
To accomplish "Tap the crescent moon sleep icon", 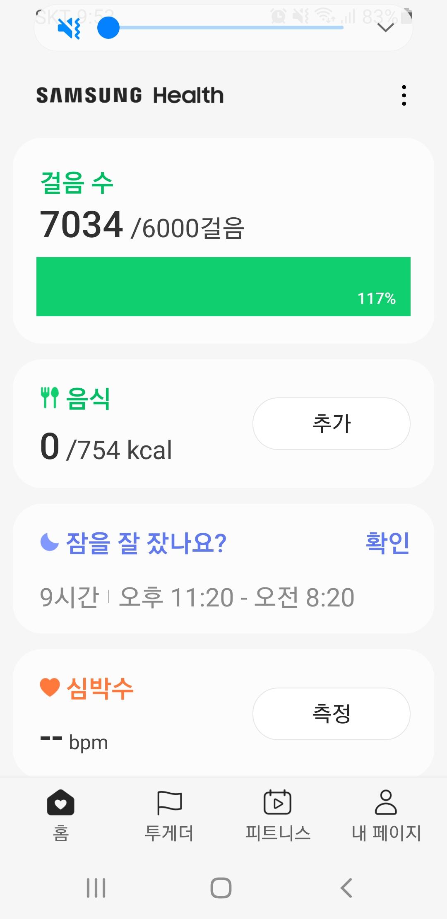I will [50, 542].
